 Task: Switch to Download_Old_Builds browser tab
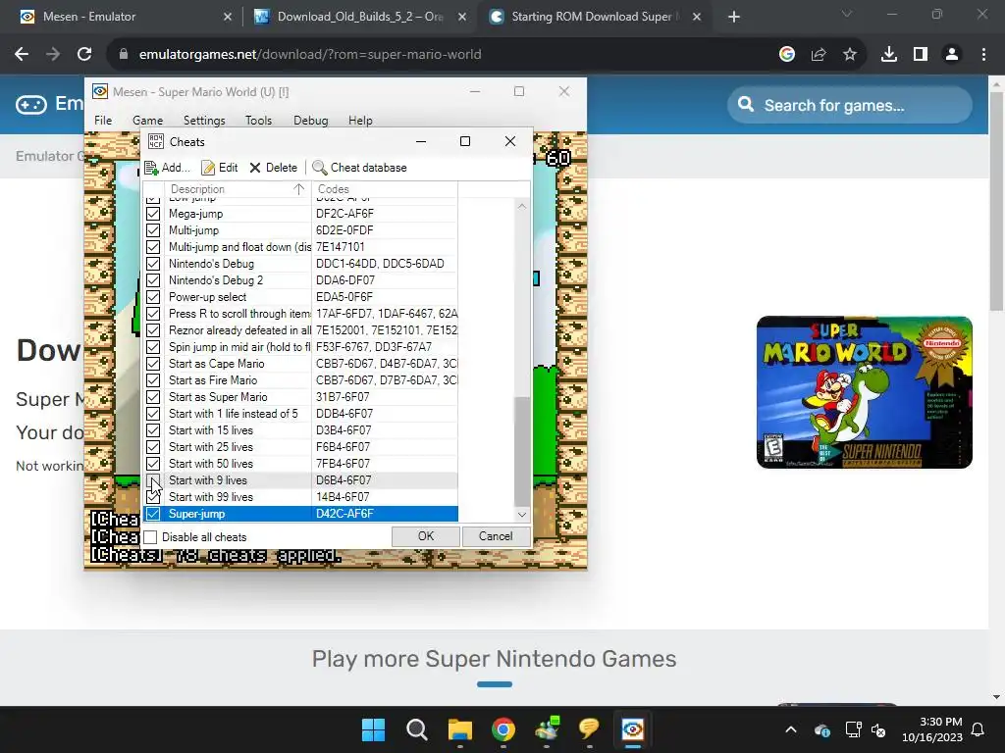[x=360, y=18]
